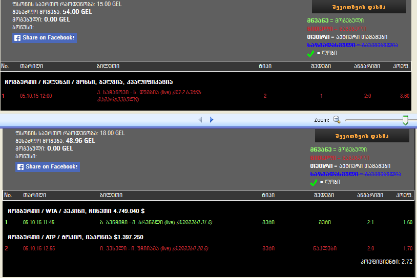
Task: Click the zoom out magnifier icon
Action: [x=337, y=120]
